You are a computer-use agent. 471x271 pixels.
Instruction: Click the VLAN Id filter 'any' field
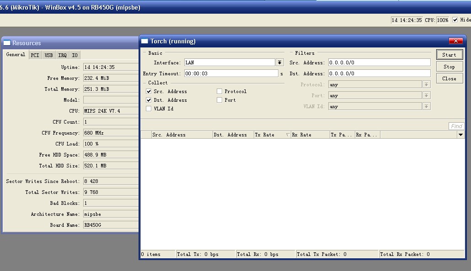[x=375, y=106]
